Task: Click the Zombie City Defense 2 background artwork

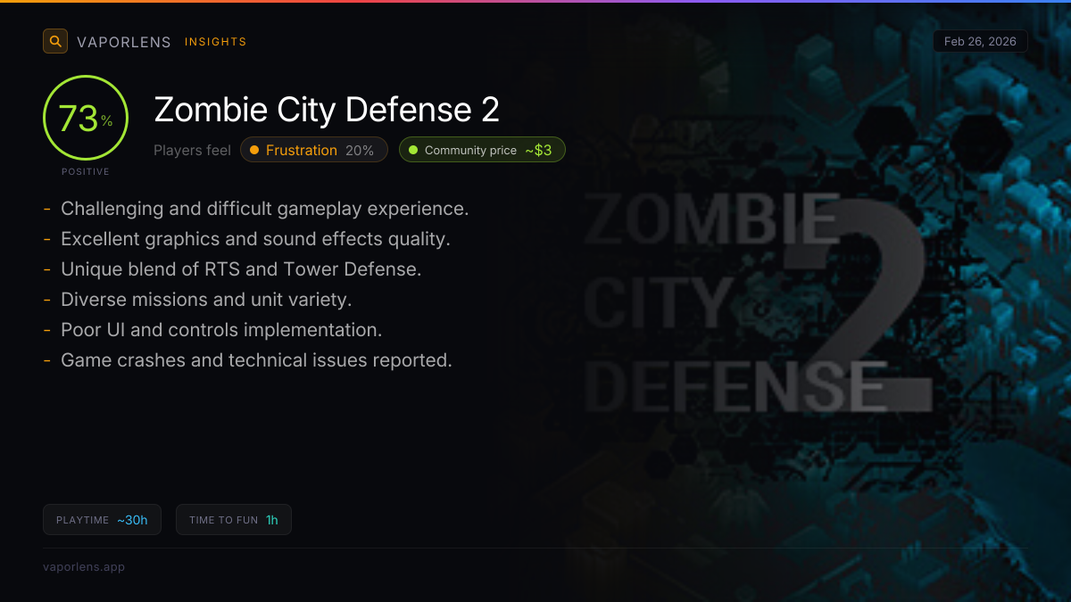Action: point(759,303)
